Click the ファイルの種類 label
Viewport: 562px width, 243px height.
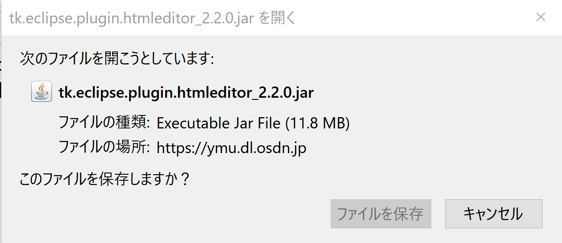coord(104,124)
